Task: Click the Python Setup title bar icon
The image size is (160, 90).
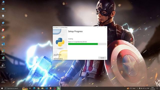Action: (54, 27)
